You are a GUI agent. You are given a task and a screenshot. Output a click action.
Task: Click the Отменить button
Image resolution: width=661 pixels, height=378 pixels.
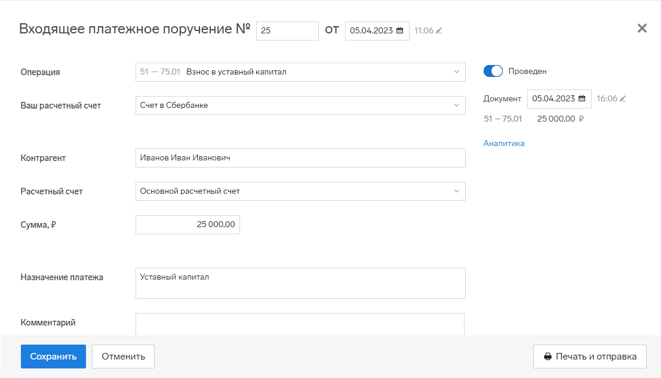[123, 357]
